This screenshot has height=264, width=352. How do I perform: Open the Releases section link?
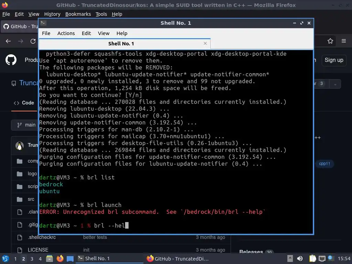(x=251, y=252)
